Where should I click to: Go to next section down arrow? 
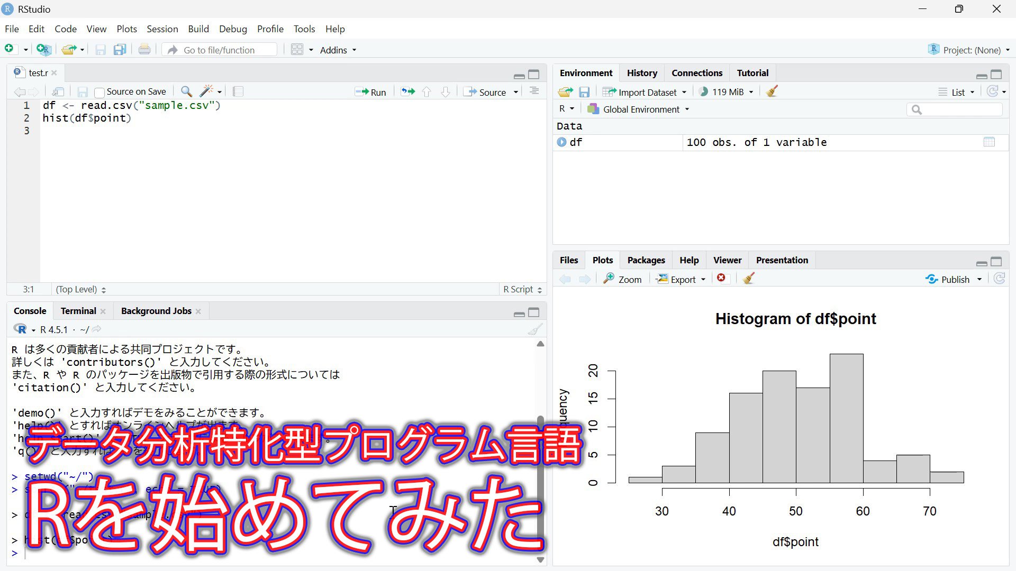(446, 92)
